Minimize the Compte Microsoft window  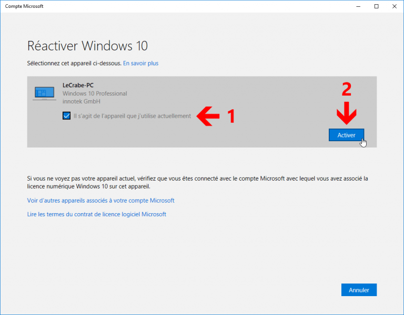[x=357, y=6]
